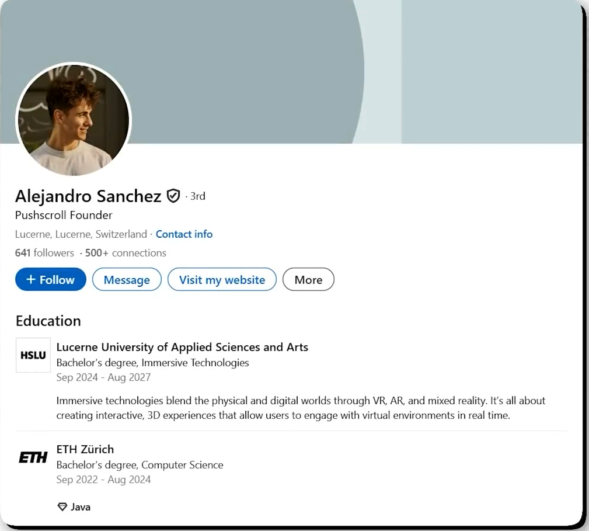
Task: Click the profile name Alejandro Sanchez
Action: coord(88,196)
